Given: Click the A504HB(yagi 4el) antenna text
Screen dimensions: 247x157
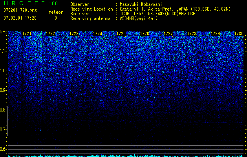Looking at the screenshot, I should pyautogui.click(x=139, y=18).
